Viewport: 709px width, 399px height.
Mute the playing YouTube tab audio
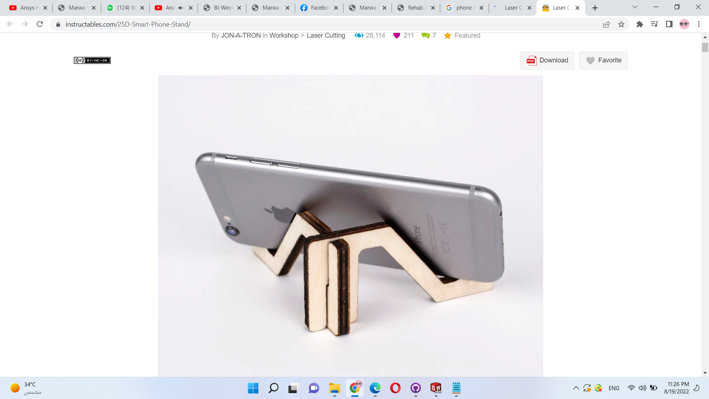[x=181, y=8]
